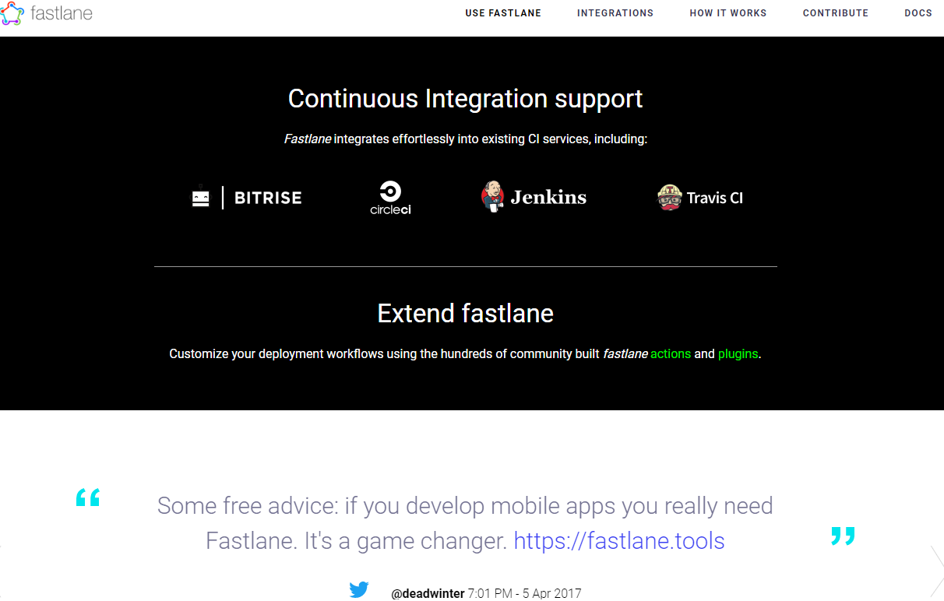Click the Continuous Integration support heading
Viewport: 944px width, 601px height.
[466, 99]
